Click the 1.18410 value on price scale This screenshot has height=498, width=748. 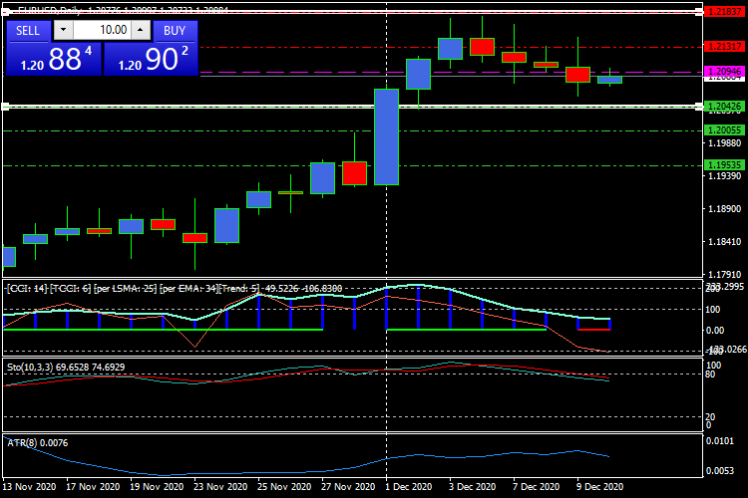[725, 242]
